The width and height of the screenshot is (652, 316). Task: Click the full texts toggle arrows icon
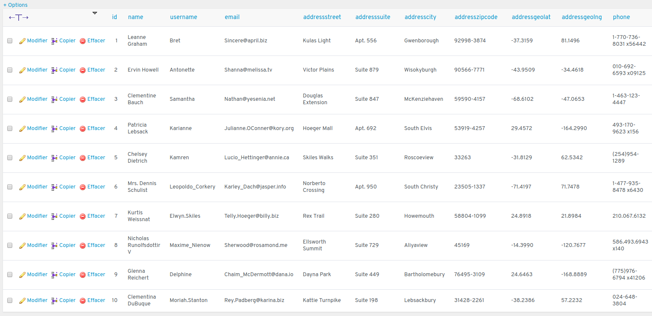click(19, 17)
